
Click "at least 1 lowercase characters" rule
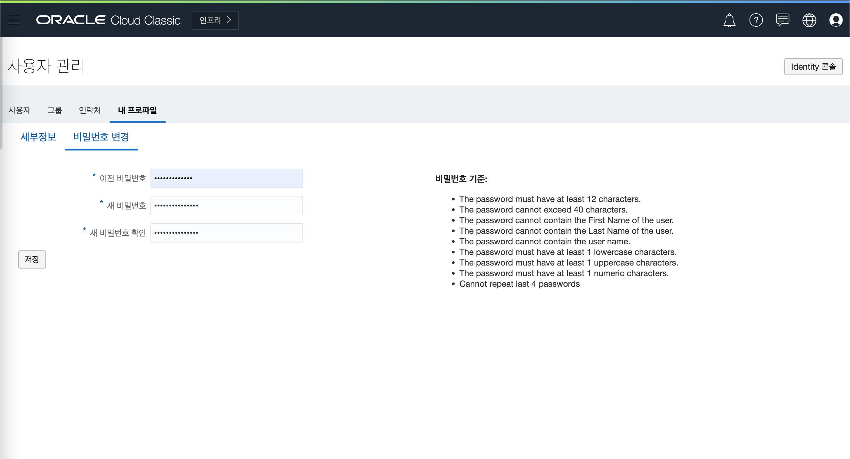568,252
